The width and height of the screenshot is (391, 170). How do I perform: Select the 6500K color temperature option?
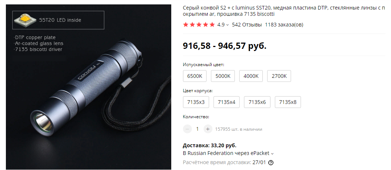[195, 76]
